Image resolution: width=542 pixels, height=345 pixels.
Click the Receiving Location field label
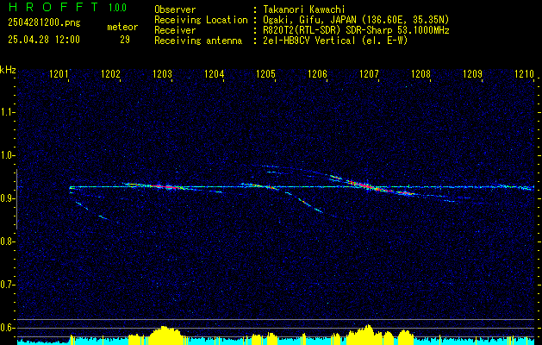coord(201,20)
